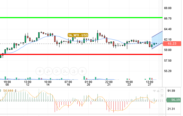The width and height of the screenshot is (183, 116).
Task: Move indicator panel down with triangle icon
Action: click(x=154, y=91)
